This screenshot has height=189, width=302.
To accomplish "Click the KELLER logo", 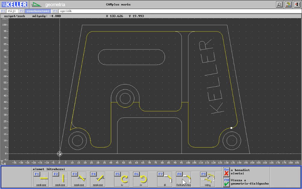I will click(14, 5).
